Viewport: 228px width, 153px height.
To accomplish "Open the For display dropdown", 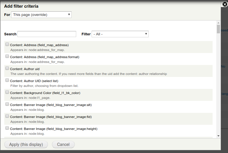I will click(x=41, y=15).
